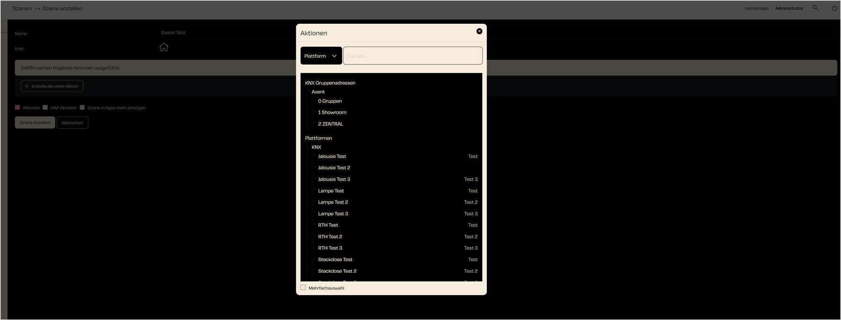Image resolution: width=841 pixels, height=320 pixels.
Task: Expand the 0 Gruppen tree node
Action: tap(330, 101)
